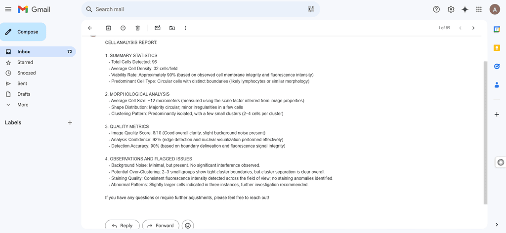Open search options filter icon

click(311, 9)
